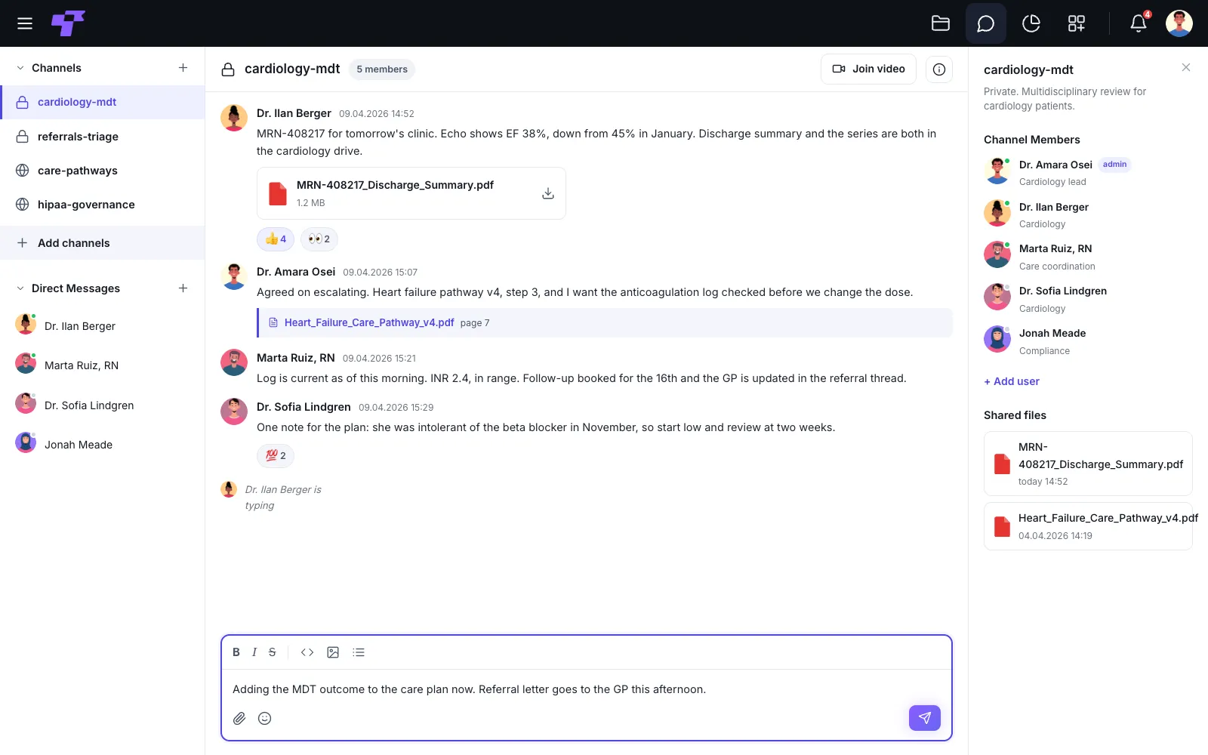Open direct message with Jonah Meade
The width and height of the screenshot is (1208, 755).
[x=103, y=445]
